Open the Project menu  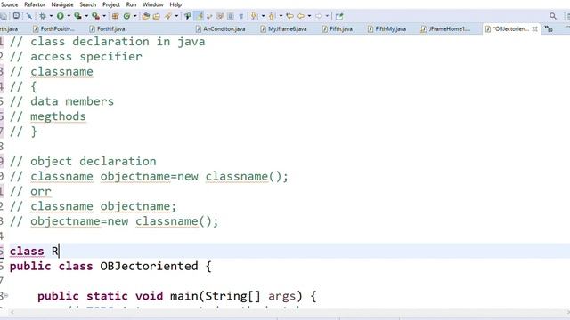click(110, 4)
